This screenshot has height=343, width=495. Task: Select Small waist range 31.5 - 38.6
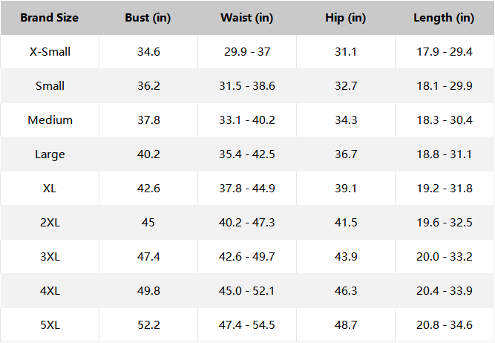(x=247, y=86)
